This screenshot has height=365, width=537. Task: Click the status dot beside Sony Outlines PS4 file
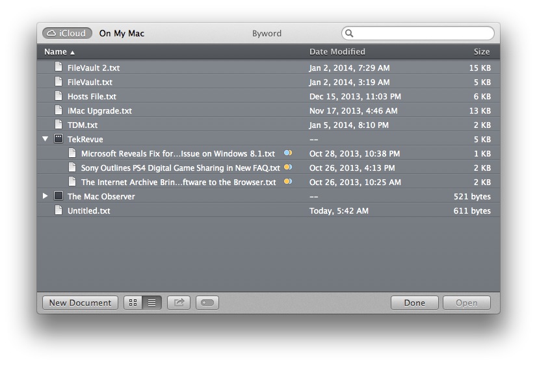tap(288, 168)
